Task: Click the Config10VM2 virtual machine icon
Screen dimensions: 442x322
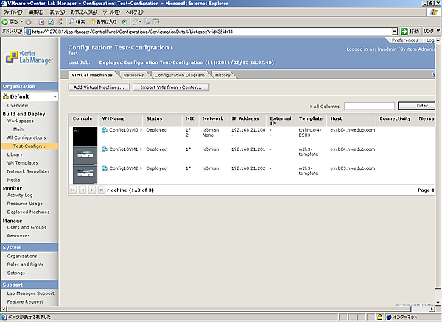Action: pos(105,169)
